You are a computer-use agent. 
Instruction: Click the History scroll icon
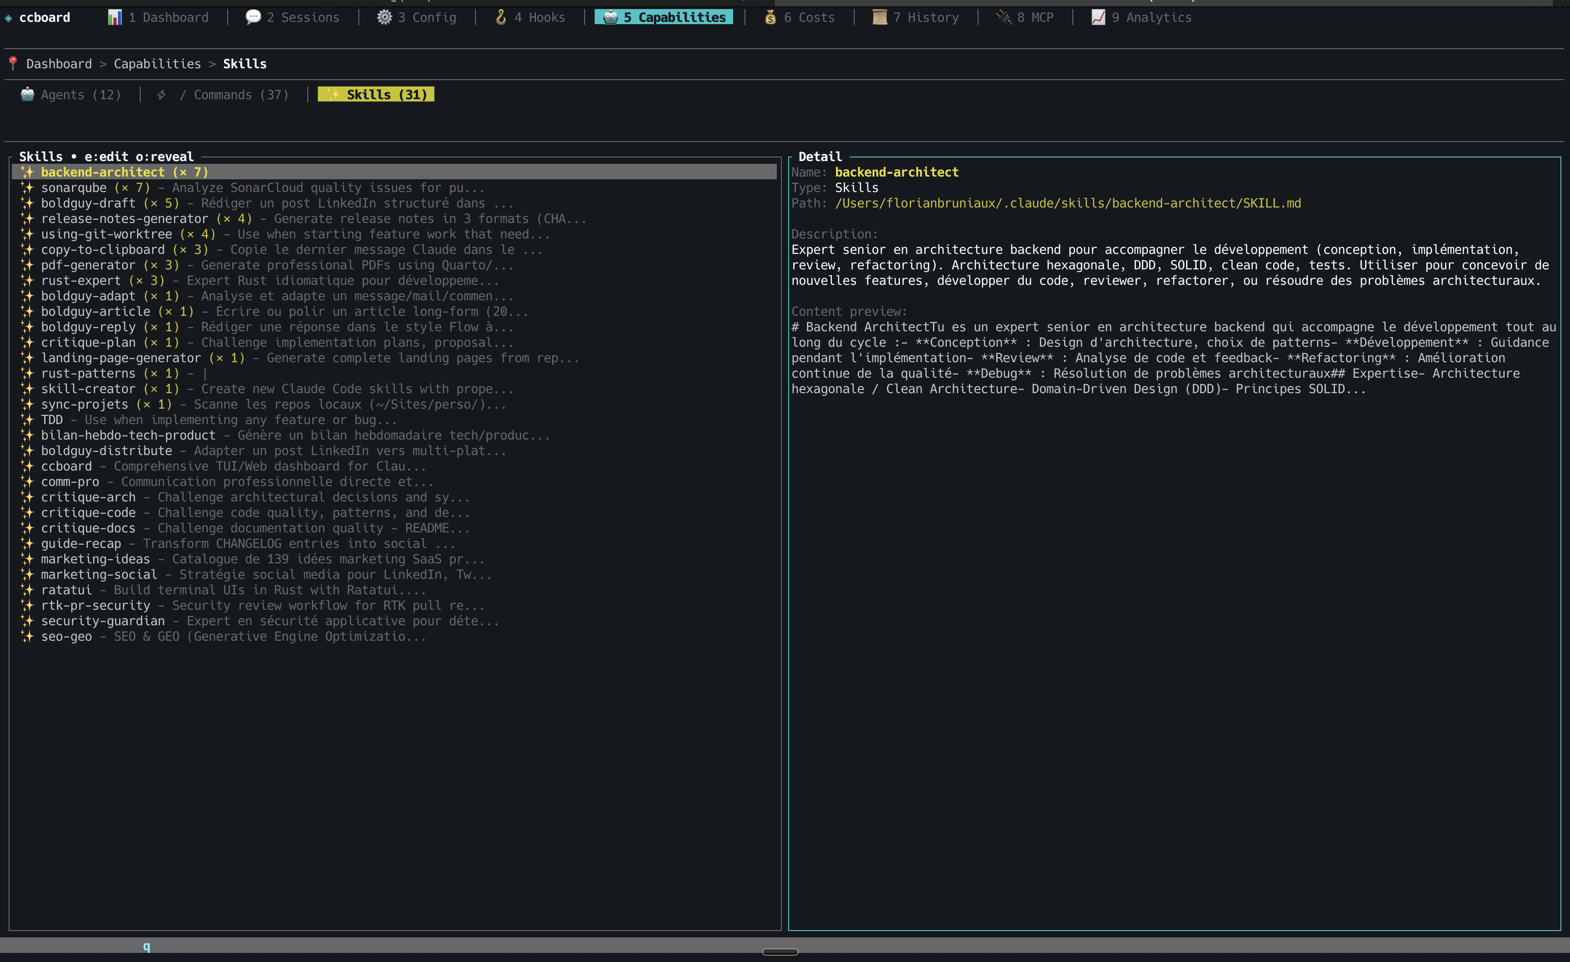879,17
